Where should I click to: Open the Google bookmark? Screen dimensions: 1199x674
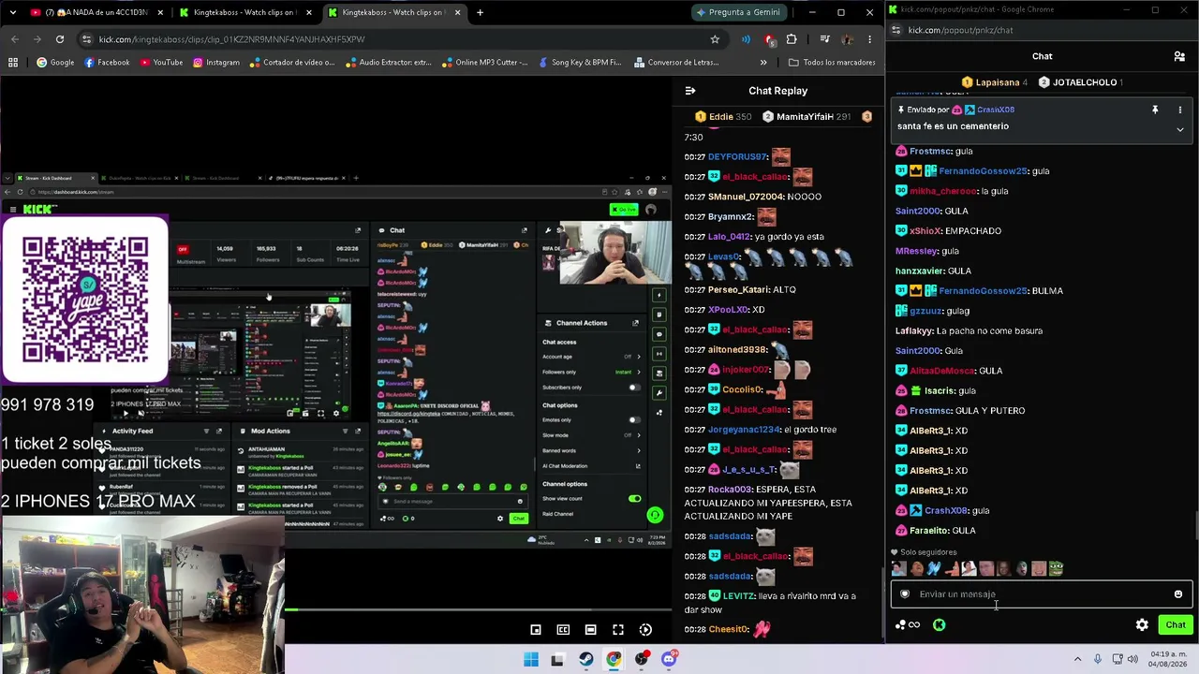(55, 63)
